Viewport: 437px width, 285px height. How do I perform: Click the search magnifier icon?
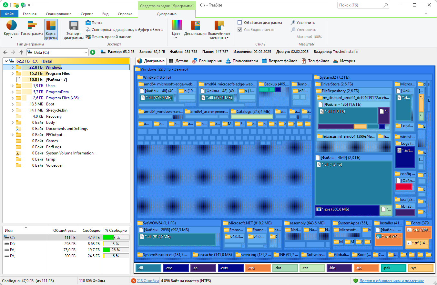point(385,5)
